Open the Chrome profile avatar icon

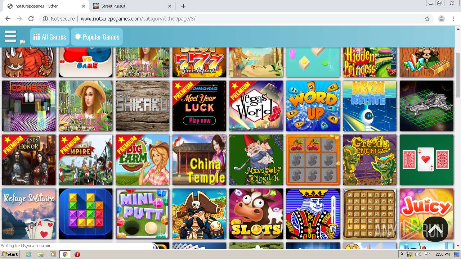pyautogui.click(x=442, y=19)
